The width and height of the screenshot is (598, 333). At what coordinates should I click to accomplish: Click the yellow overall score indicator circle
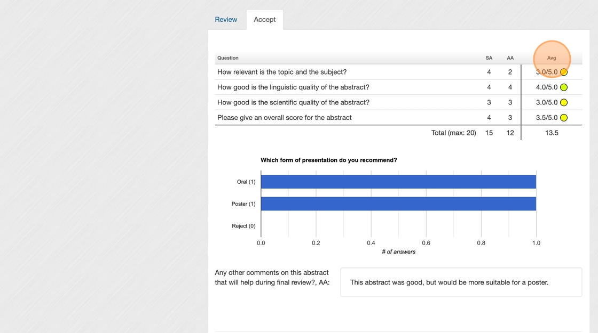[x=564, y=118]
